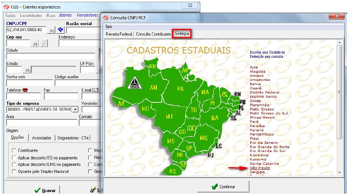Check Aplicar desconto ISS no pagamento
349x194 pixels.
coord(14,158)
